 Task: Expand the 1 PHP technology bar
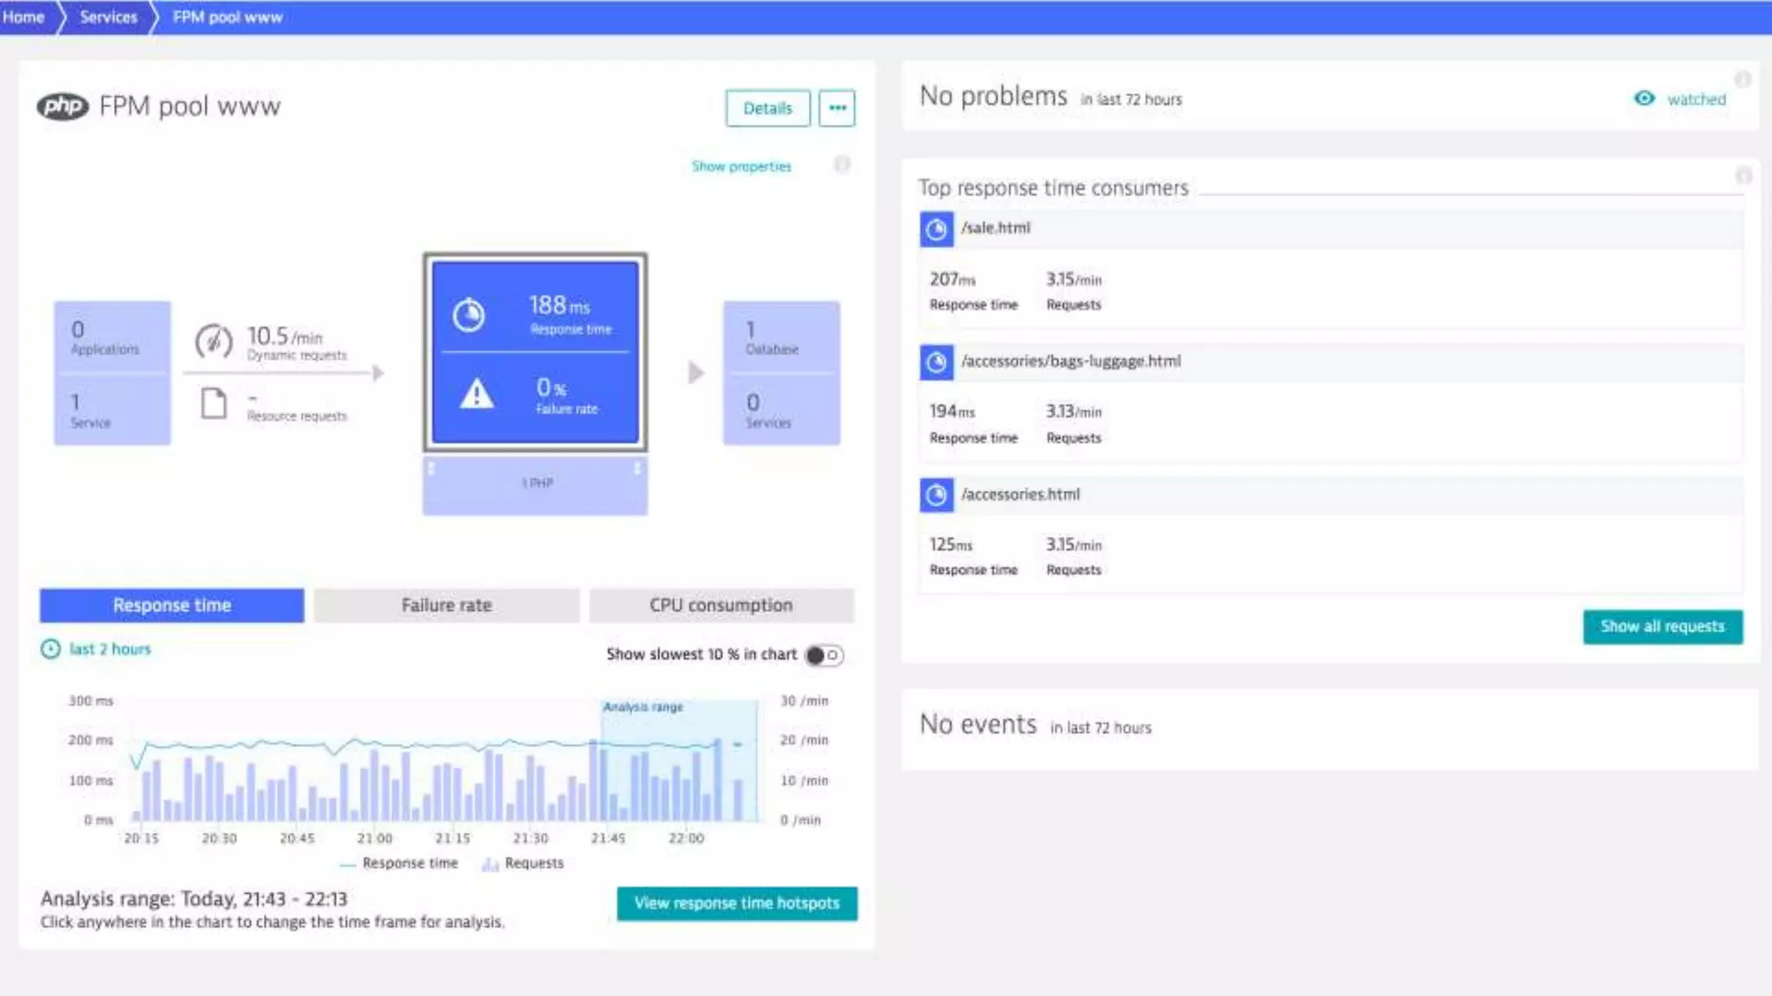click(535, 483)
